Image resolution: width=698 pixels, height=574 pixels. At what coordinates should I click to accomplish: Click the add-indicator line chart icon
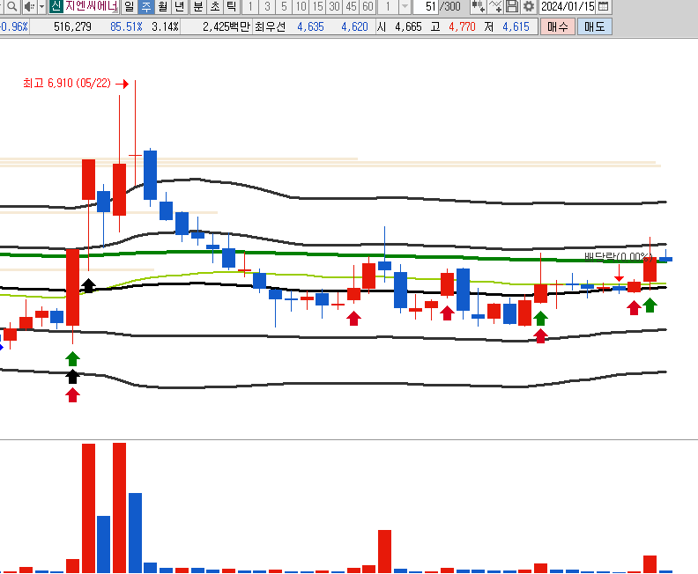pyautogui.click(x=495, y=7)
